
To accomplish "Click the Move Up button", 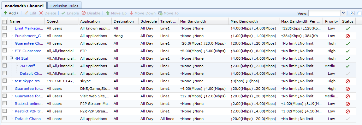I will pyautogui.click(x=116, y=13).
